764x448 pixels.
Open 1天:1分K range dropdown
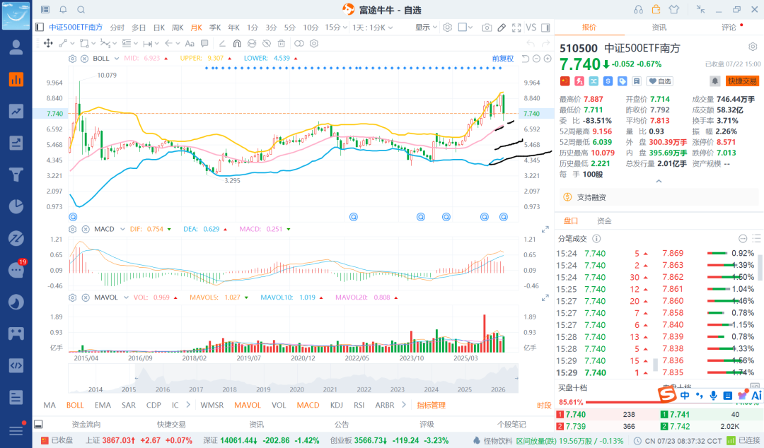coord(373,28)
